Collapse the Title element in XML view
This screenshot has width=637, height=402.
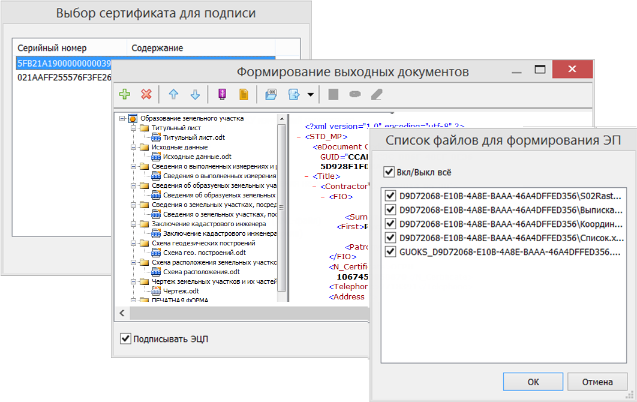click(307, 176)
